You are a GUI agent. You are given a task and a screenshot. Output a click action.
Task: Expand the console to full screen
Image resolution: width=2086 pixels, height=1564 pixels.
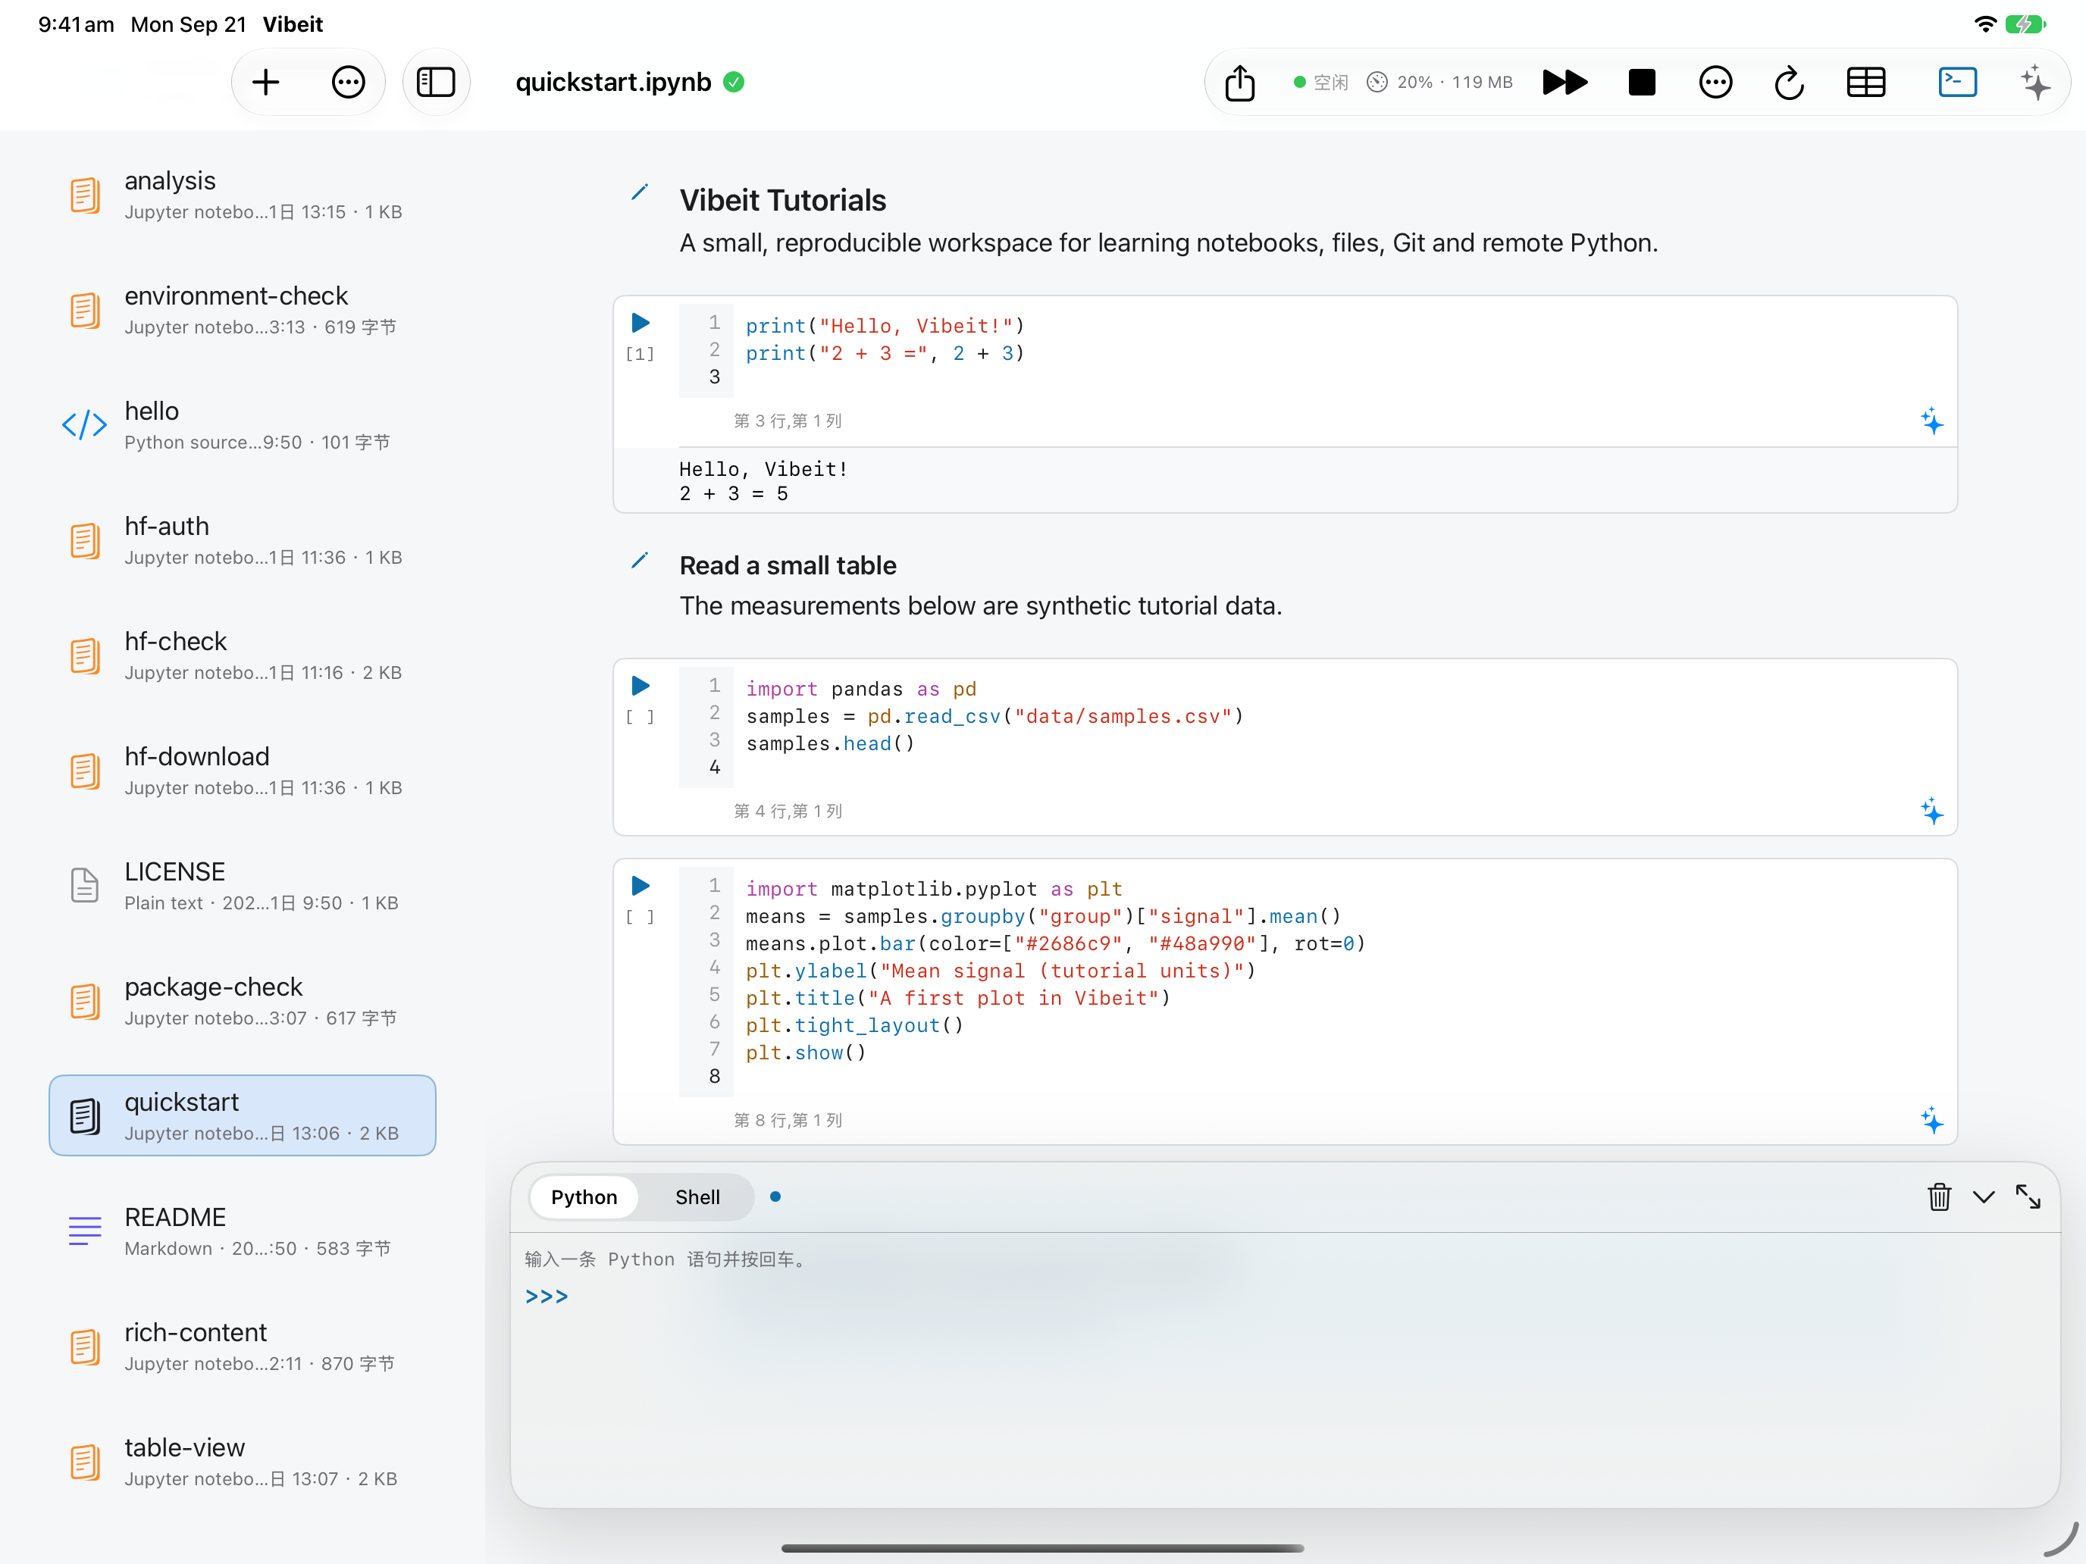tap(2028, 1197)
